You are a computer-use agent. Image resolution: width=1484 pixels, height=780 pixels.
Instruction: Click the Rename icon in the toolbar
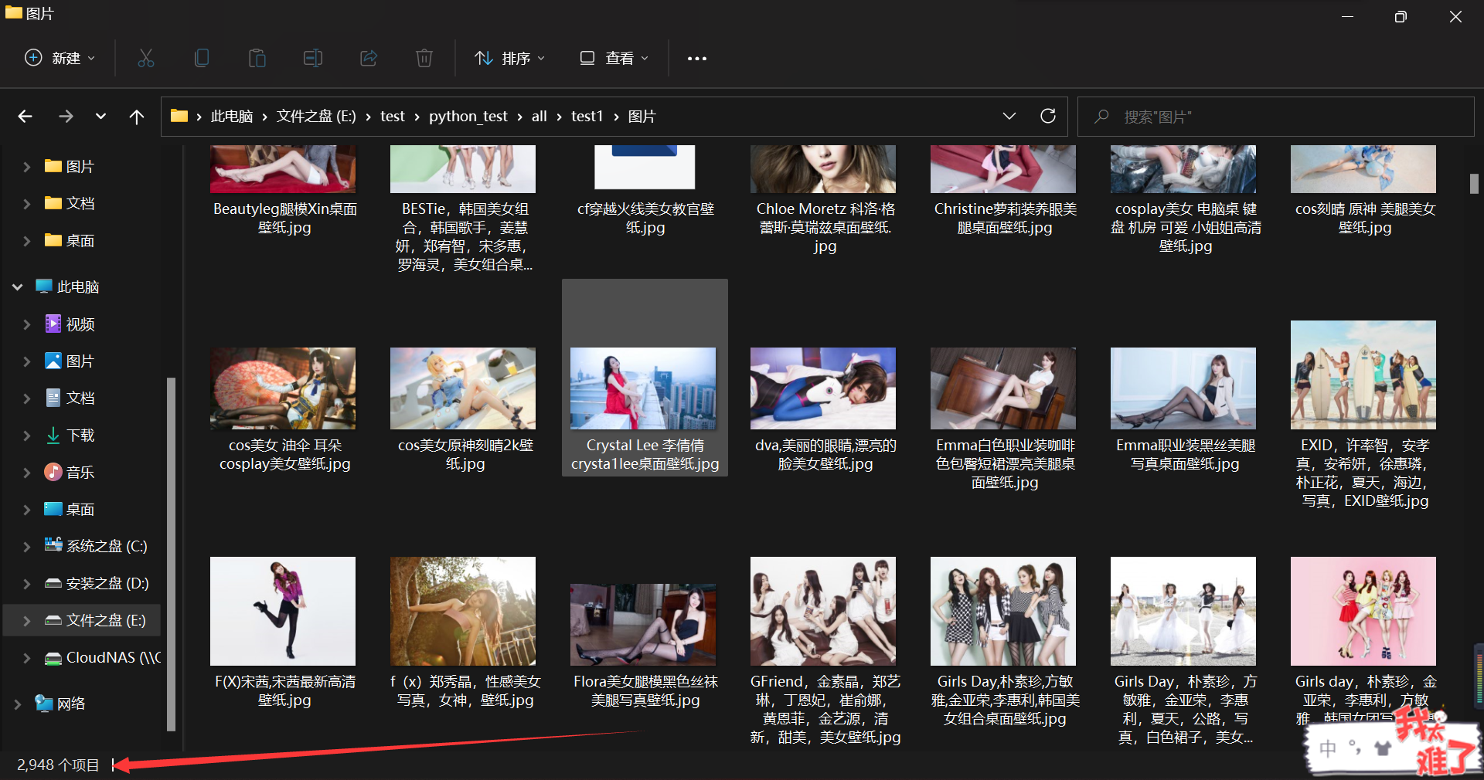pyautogui.click(x=313, y=58)
